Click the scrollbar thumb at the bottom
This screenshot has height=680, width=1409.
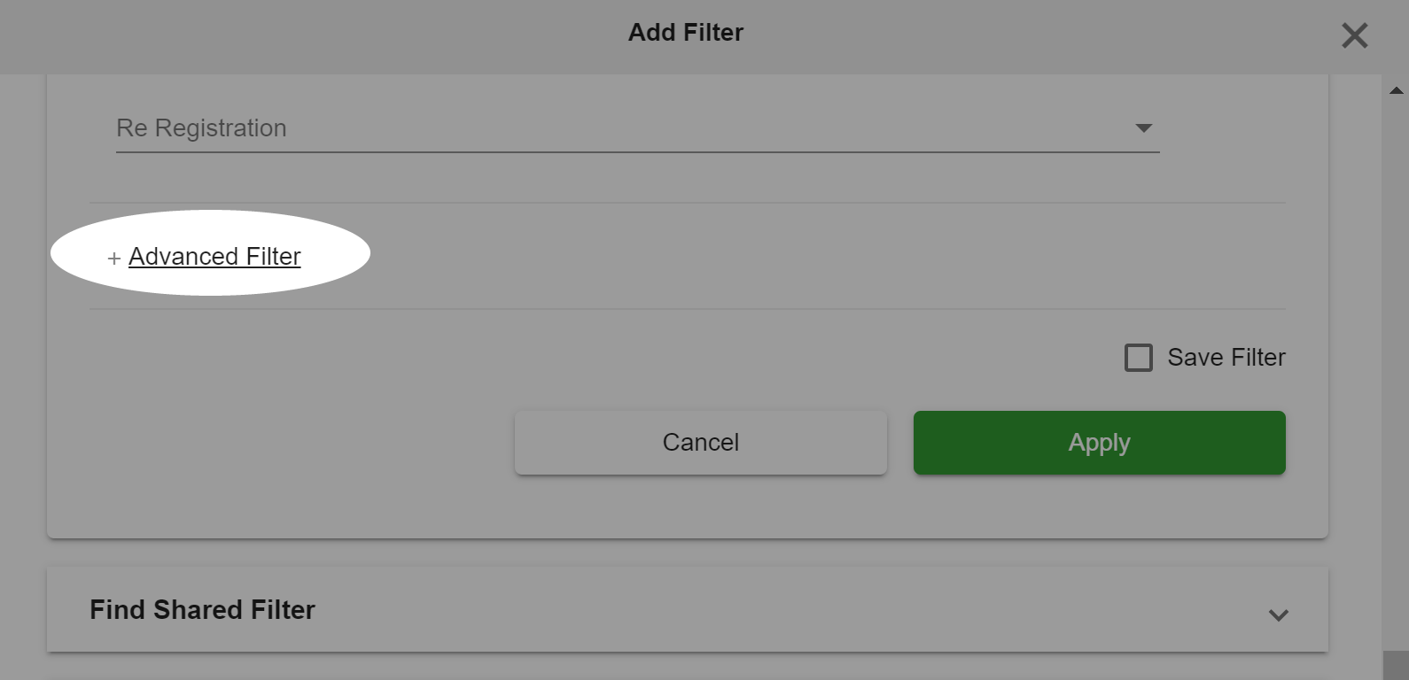pos(1396,666)
